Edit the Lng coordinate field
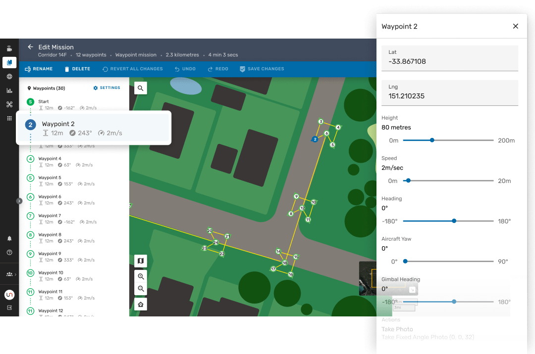Screen dimensions: 535x354 [450, 93]
